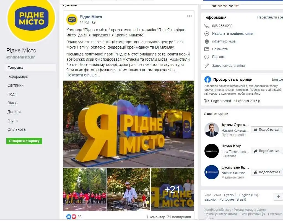Like the Артем Стриж page with Подобається
The width and height of the screenshot is (283, 221).
[267, 130]
